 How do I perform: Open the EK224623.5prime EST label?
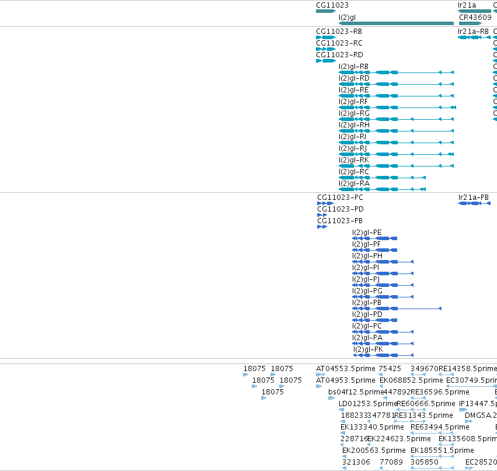[x=399, y=439]
